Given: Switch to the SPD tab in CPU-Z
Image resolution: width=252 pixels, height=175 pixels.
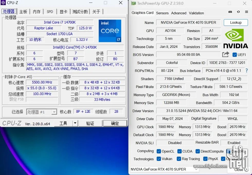Looking at the screenshot, I should (x=50, y=12).
